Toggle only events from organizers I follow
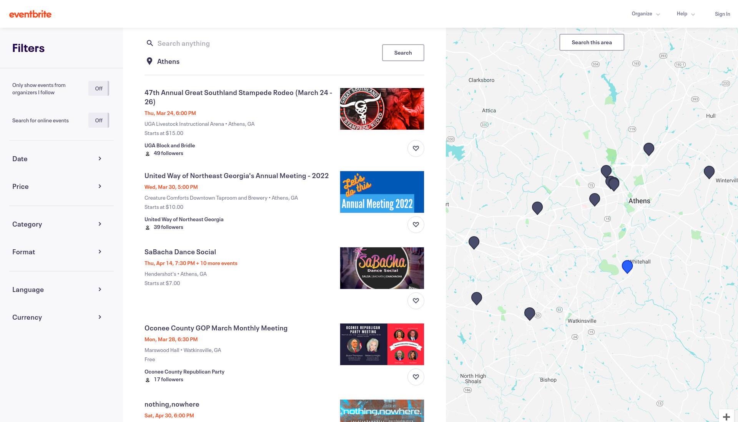The image size is (738, 422). pyautogui.click(x=99, y=88)
